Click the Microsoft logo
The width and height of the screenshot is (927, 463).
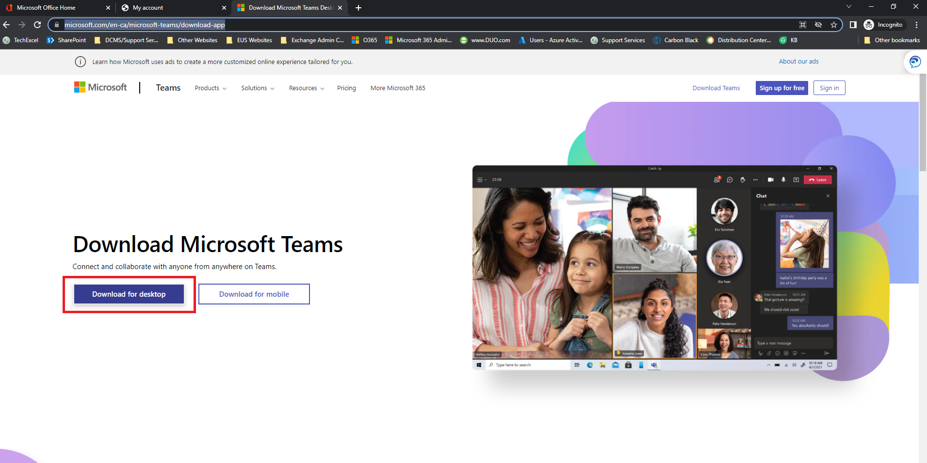[x=100, y=87]
